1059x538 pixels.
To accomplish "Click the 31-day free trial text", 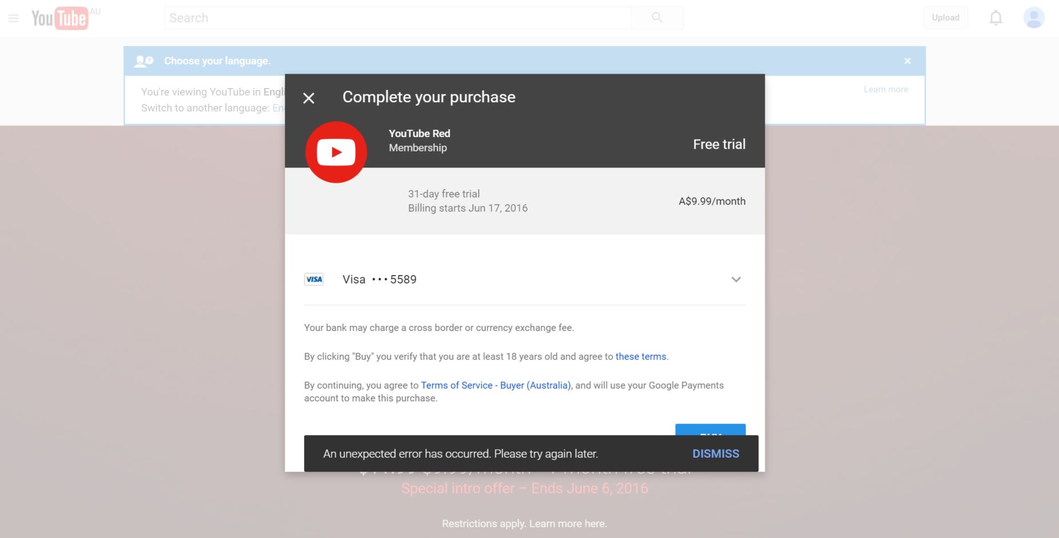I will pos(443,194).
